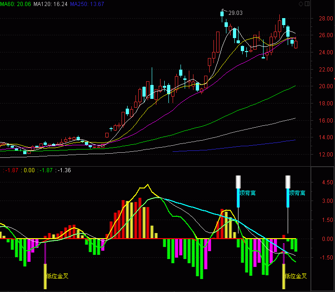
Task: Click the 4.50 indicator axis label
Action: point(328,182)
